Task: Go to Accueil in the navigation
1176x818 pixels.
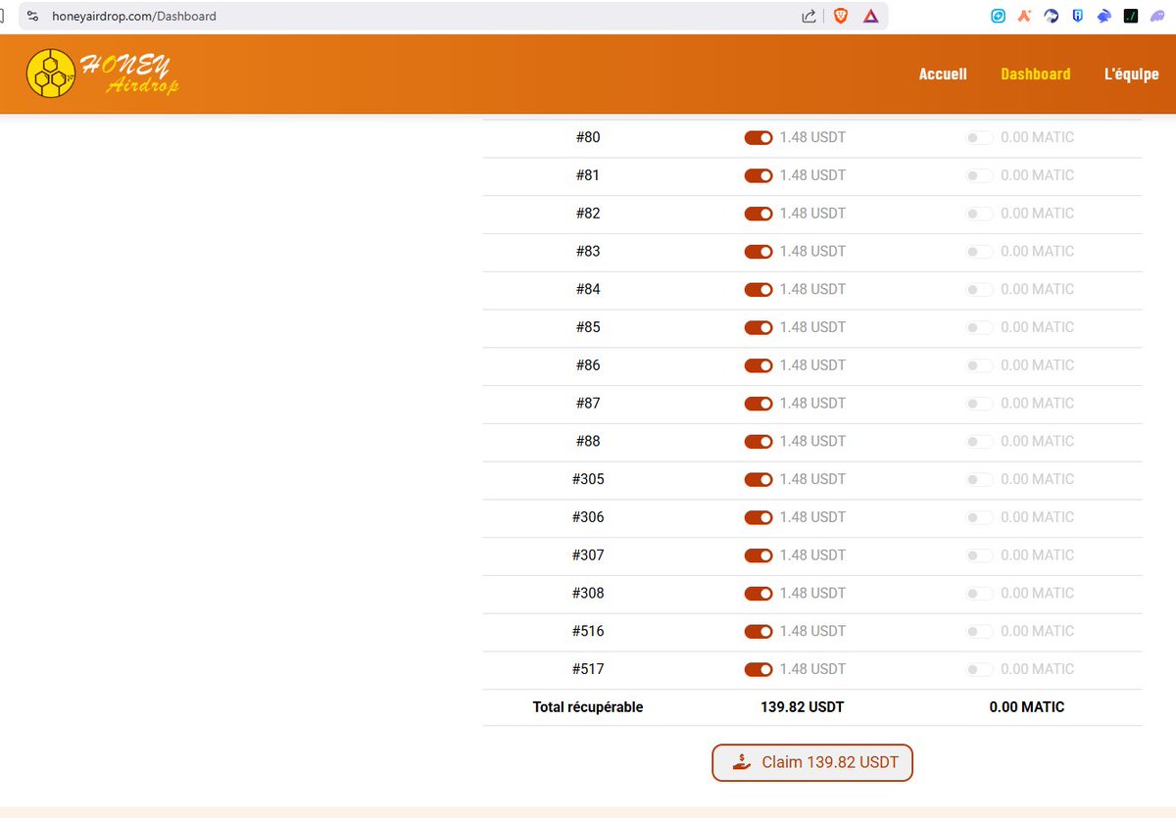Action: click(943, 73)
